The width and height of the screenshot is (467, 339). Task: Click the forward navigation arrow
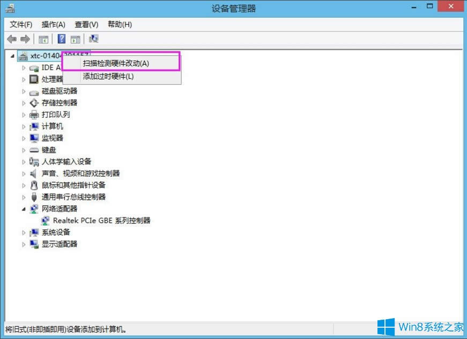click(x=25, y=39)
